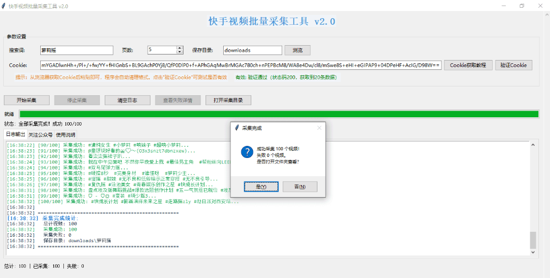Close the 采集完成 dialog with X
550x278 pixels.
pos(319,128)
